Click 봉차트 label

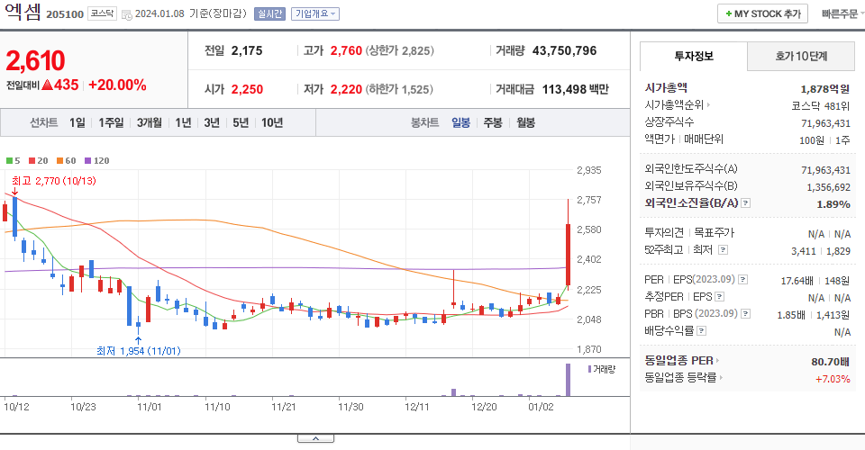coord(424,122)
